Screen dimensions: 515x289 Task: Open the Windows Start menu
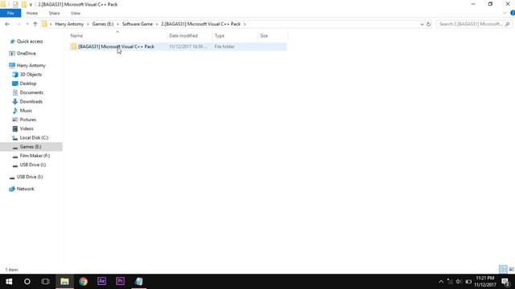pos(9,282)
